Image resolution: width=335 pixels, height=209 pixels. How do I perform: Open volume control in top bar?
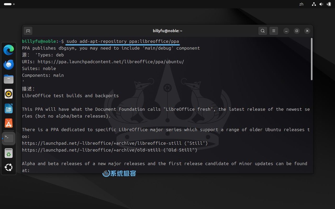(x=321, y=4)
